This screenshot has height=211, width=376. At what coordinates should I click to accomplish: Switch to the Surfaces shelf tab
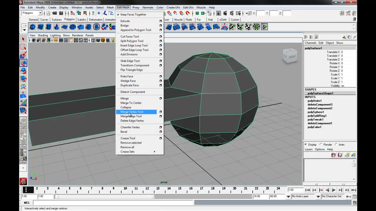tap(57, 20)
